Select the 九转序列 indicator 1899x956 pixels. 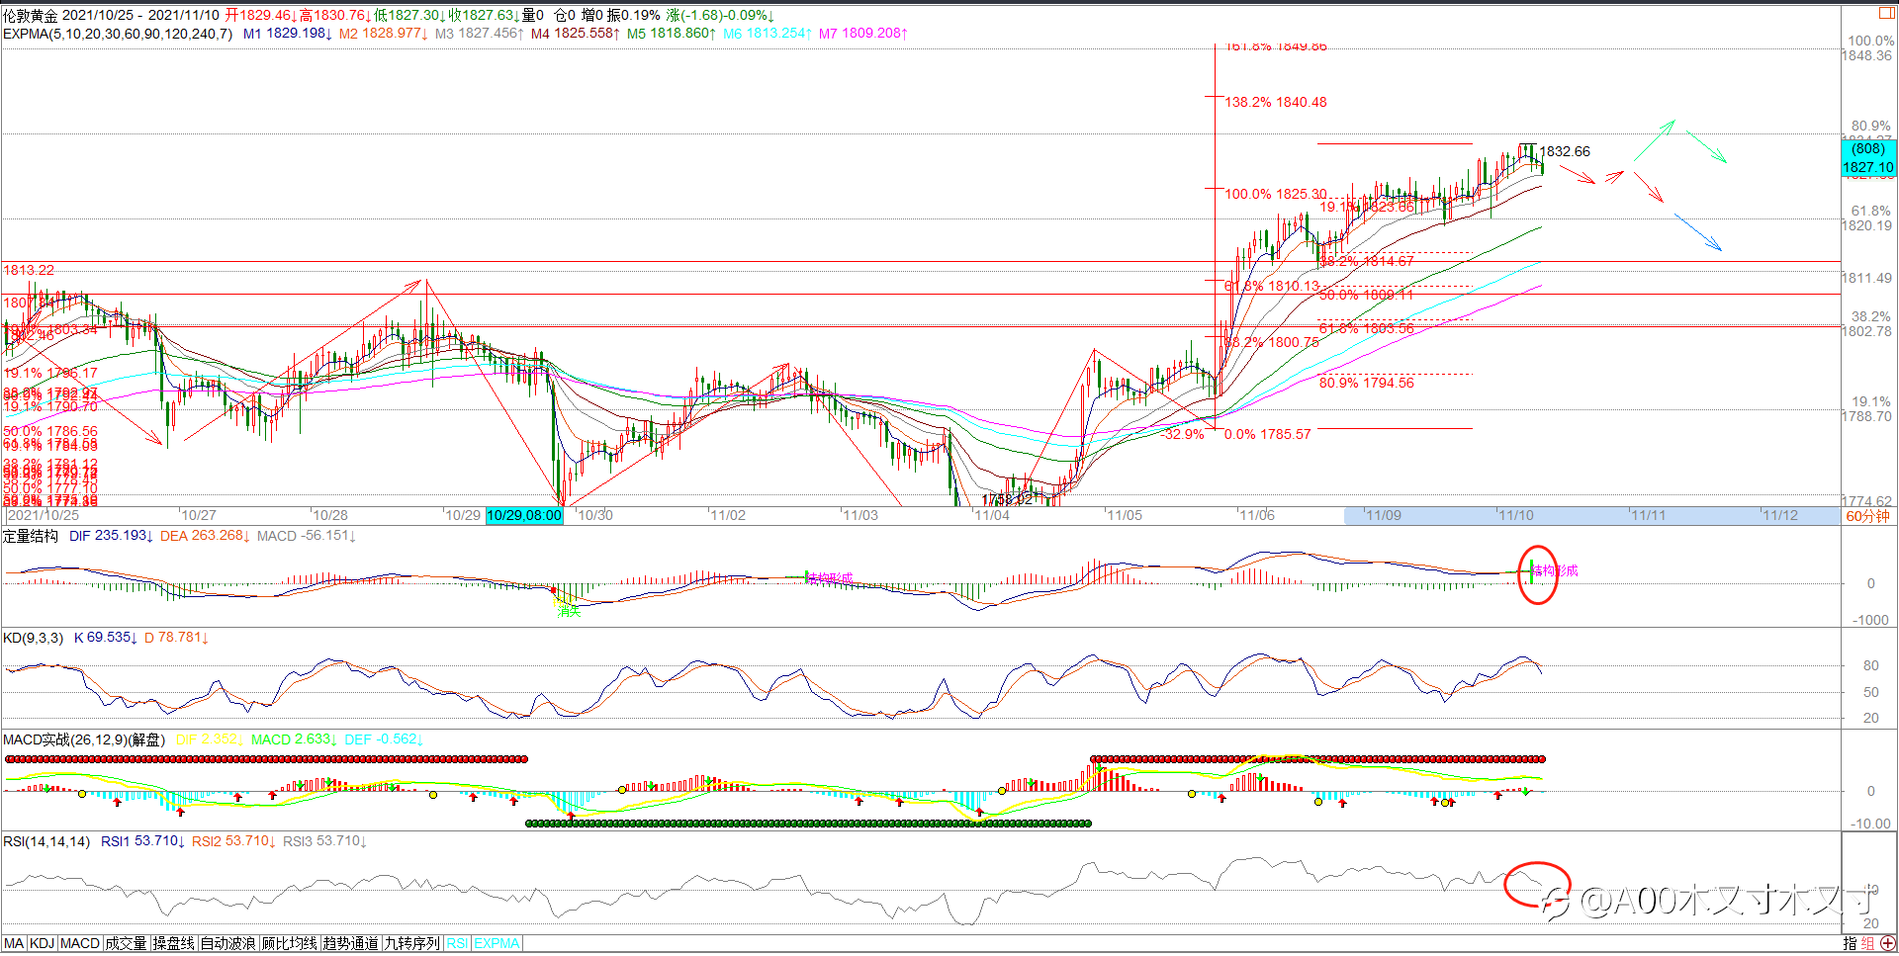click(x=411, y=944)
